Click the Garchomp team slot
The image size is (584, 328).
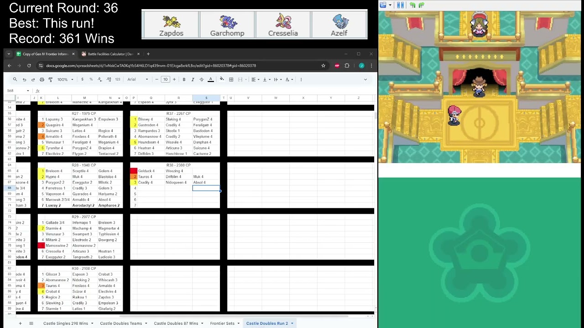click(227, 25)
